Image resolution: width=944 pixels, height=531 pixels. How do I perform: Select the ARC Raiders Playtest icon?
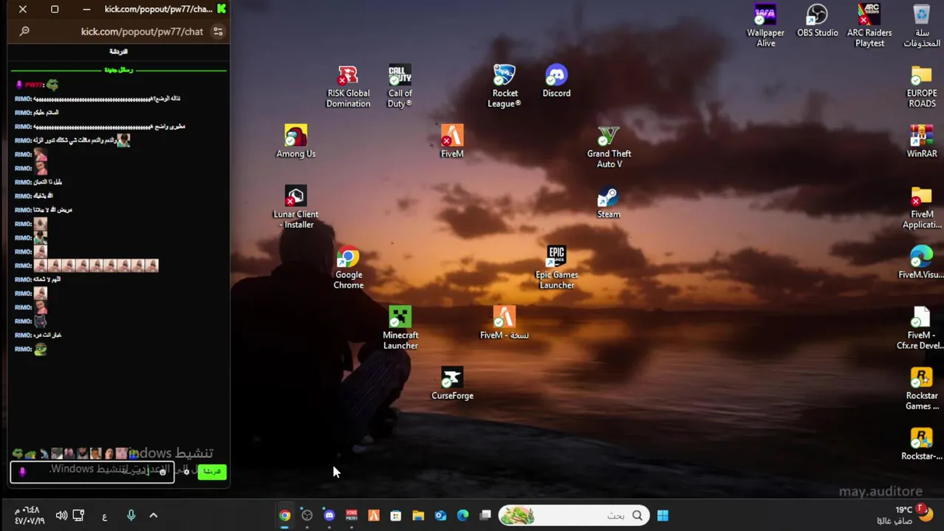(870, 26)
